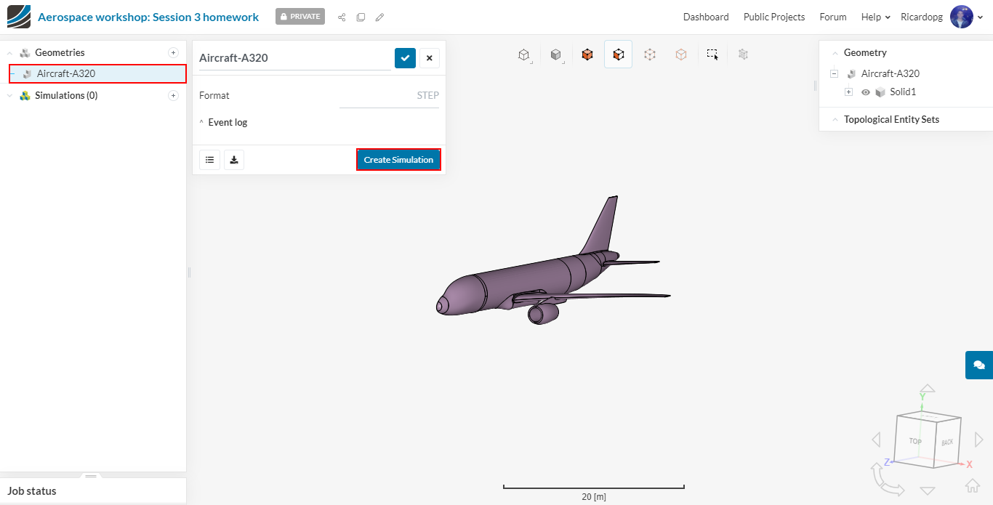
Task: Rotate view up with the triangle arrow
Action: point(928,389)
